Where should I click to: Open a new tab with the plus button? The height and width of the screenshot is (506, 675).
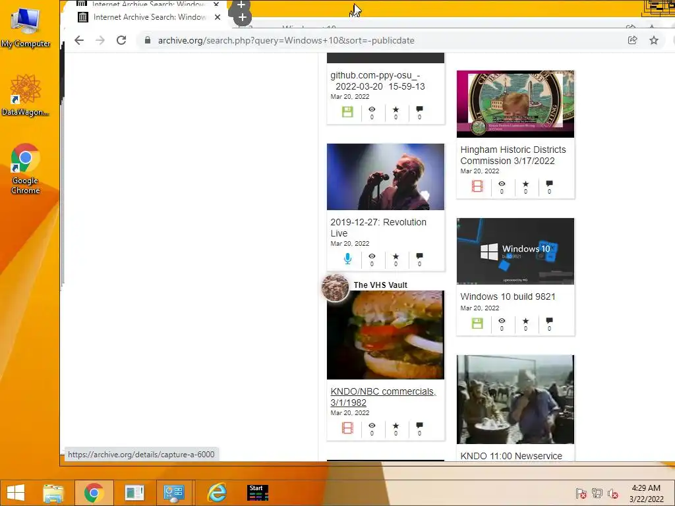click(243, 18)
